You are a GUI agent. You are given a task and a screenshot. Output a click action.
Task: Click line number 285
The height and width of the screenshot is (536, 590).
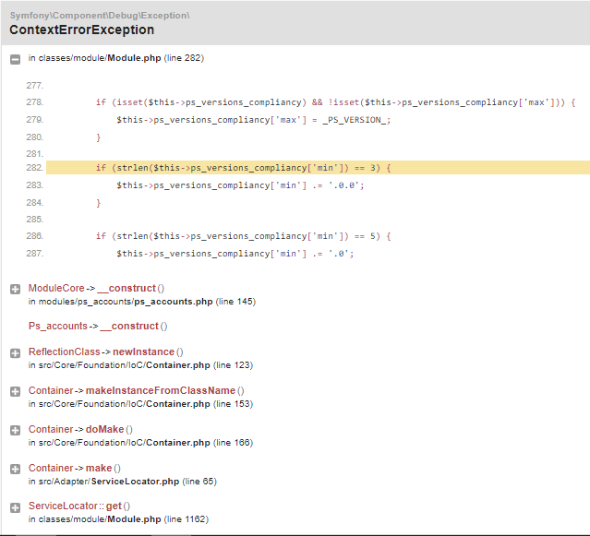pyautogui.click(x=34, y=220)
